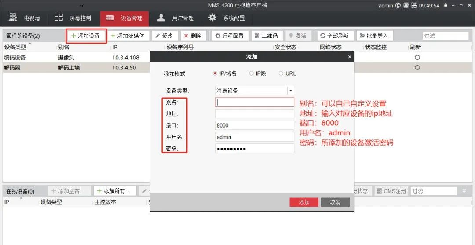Expand the » overflow arrow in title bar
475x245 pixels.
82,5
